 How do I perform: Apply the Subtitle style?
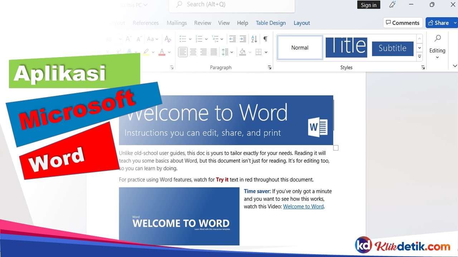coord(393,49)
